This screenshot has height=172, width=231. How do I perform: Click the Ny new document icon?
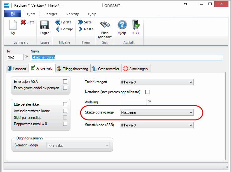(13, 25)
